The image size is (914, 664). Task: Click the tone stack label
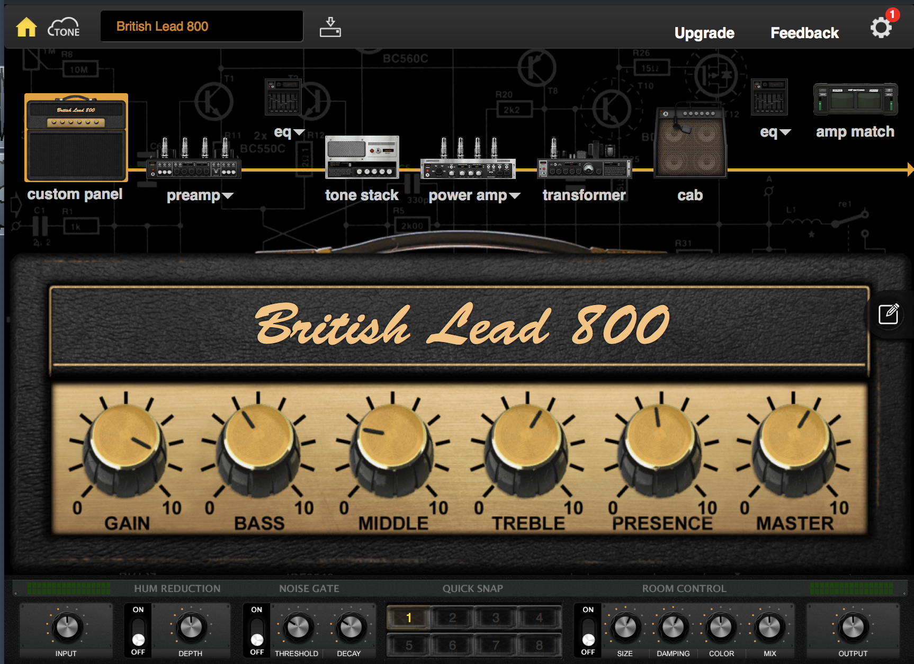tap(362, 195)
